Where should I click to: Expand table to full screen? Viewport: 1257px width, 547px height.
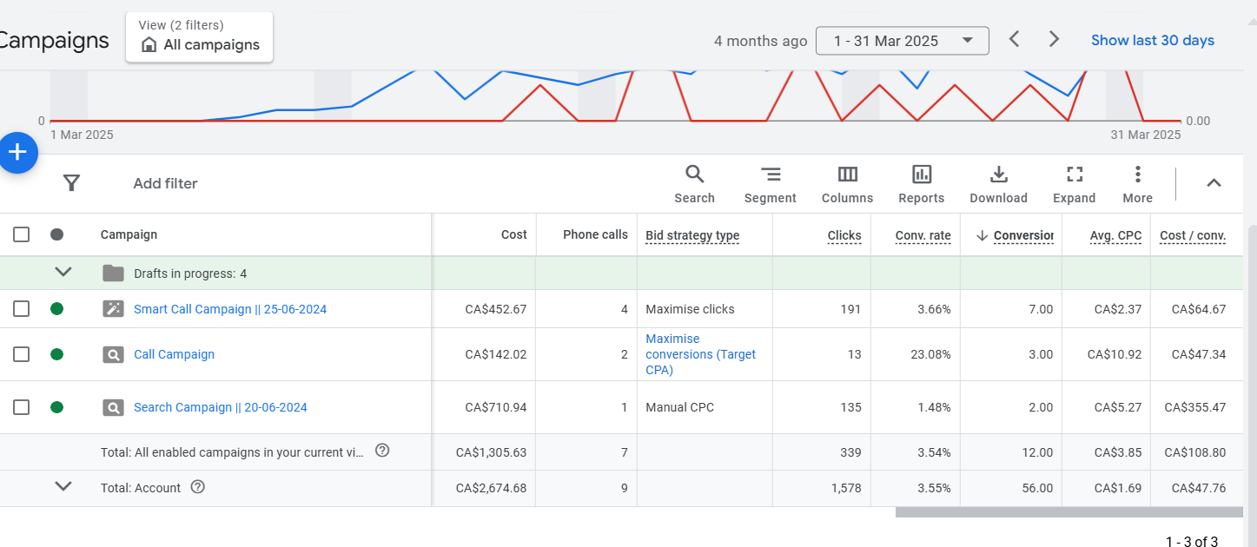pos(1074,184)
